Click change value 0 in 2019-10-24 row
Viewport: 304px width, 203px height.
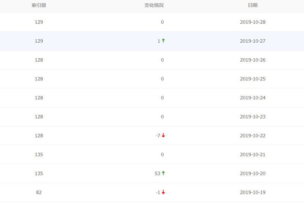point(162,98)
